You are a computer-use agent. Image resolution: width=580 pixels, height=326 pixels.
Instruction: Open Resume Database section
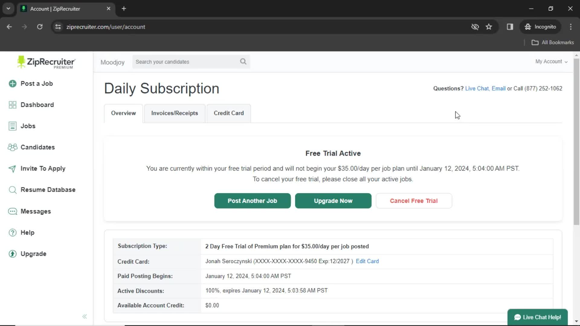pos(47,190)
